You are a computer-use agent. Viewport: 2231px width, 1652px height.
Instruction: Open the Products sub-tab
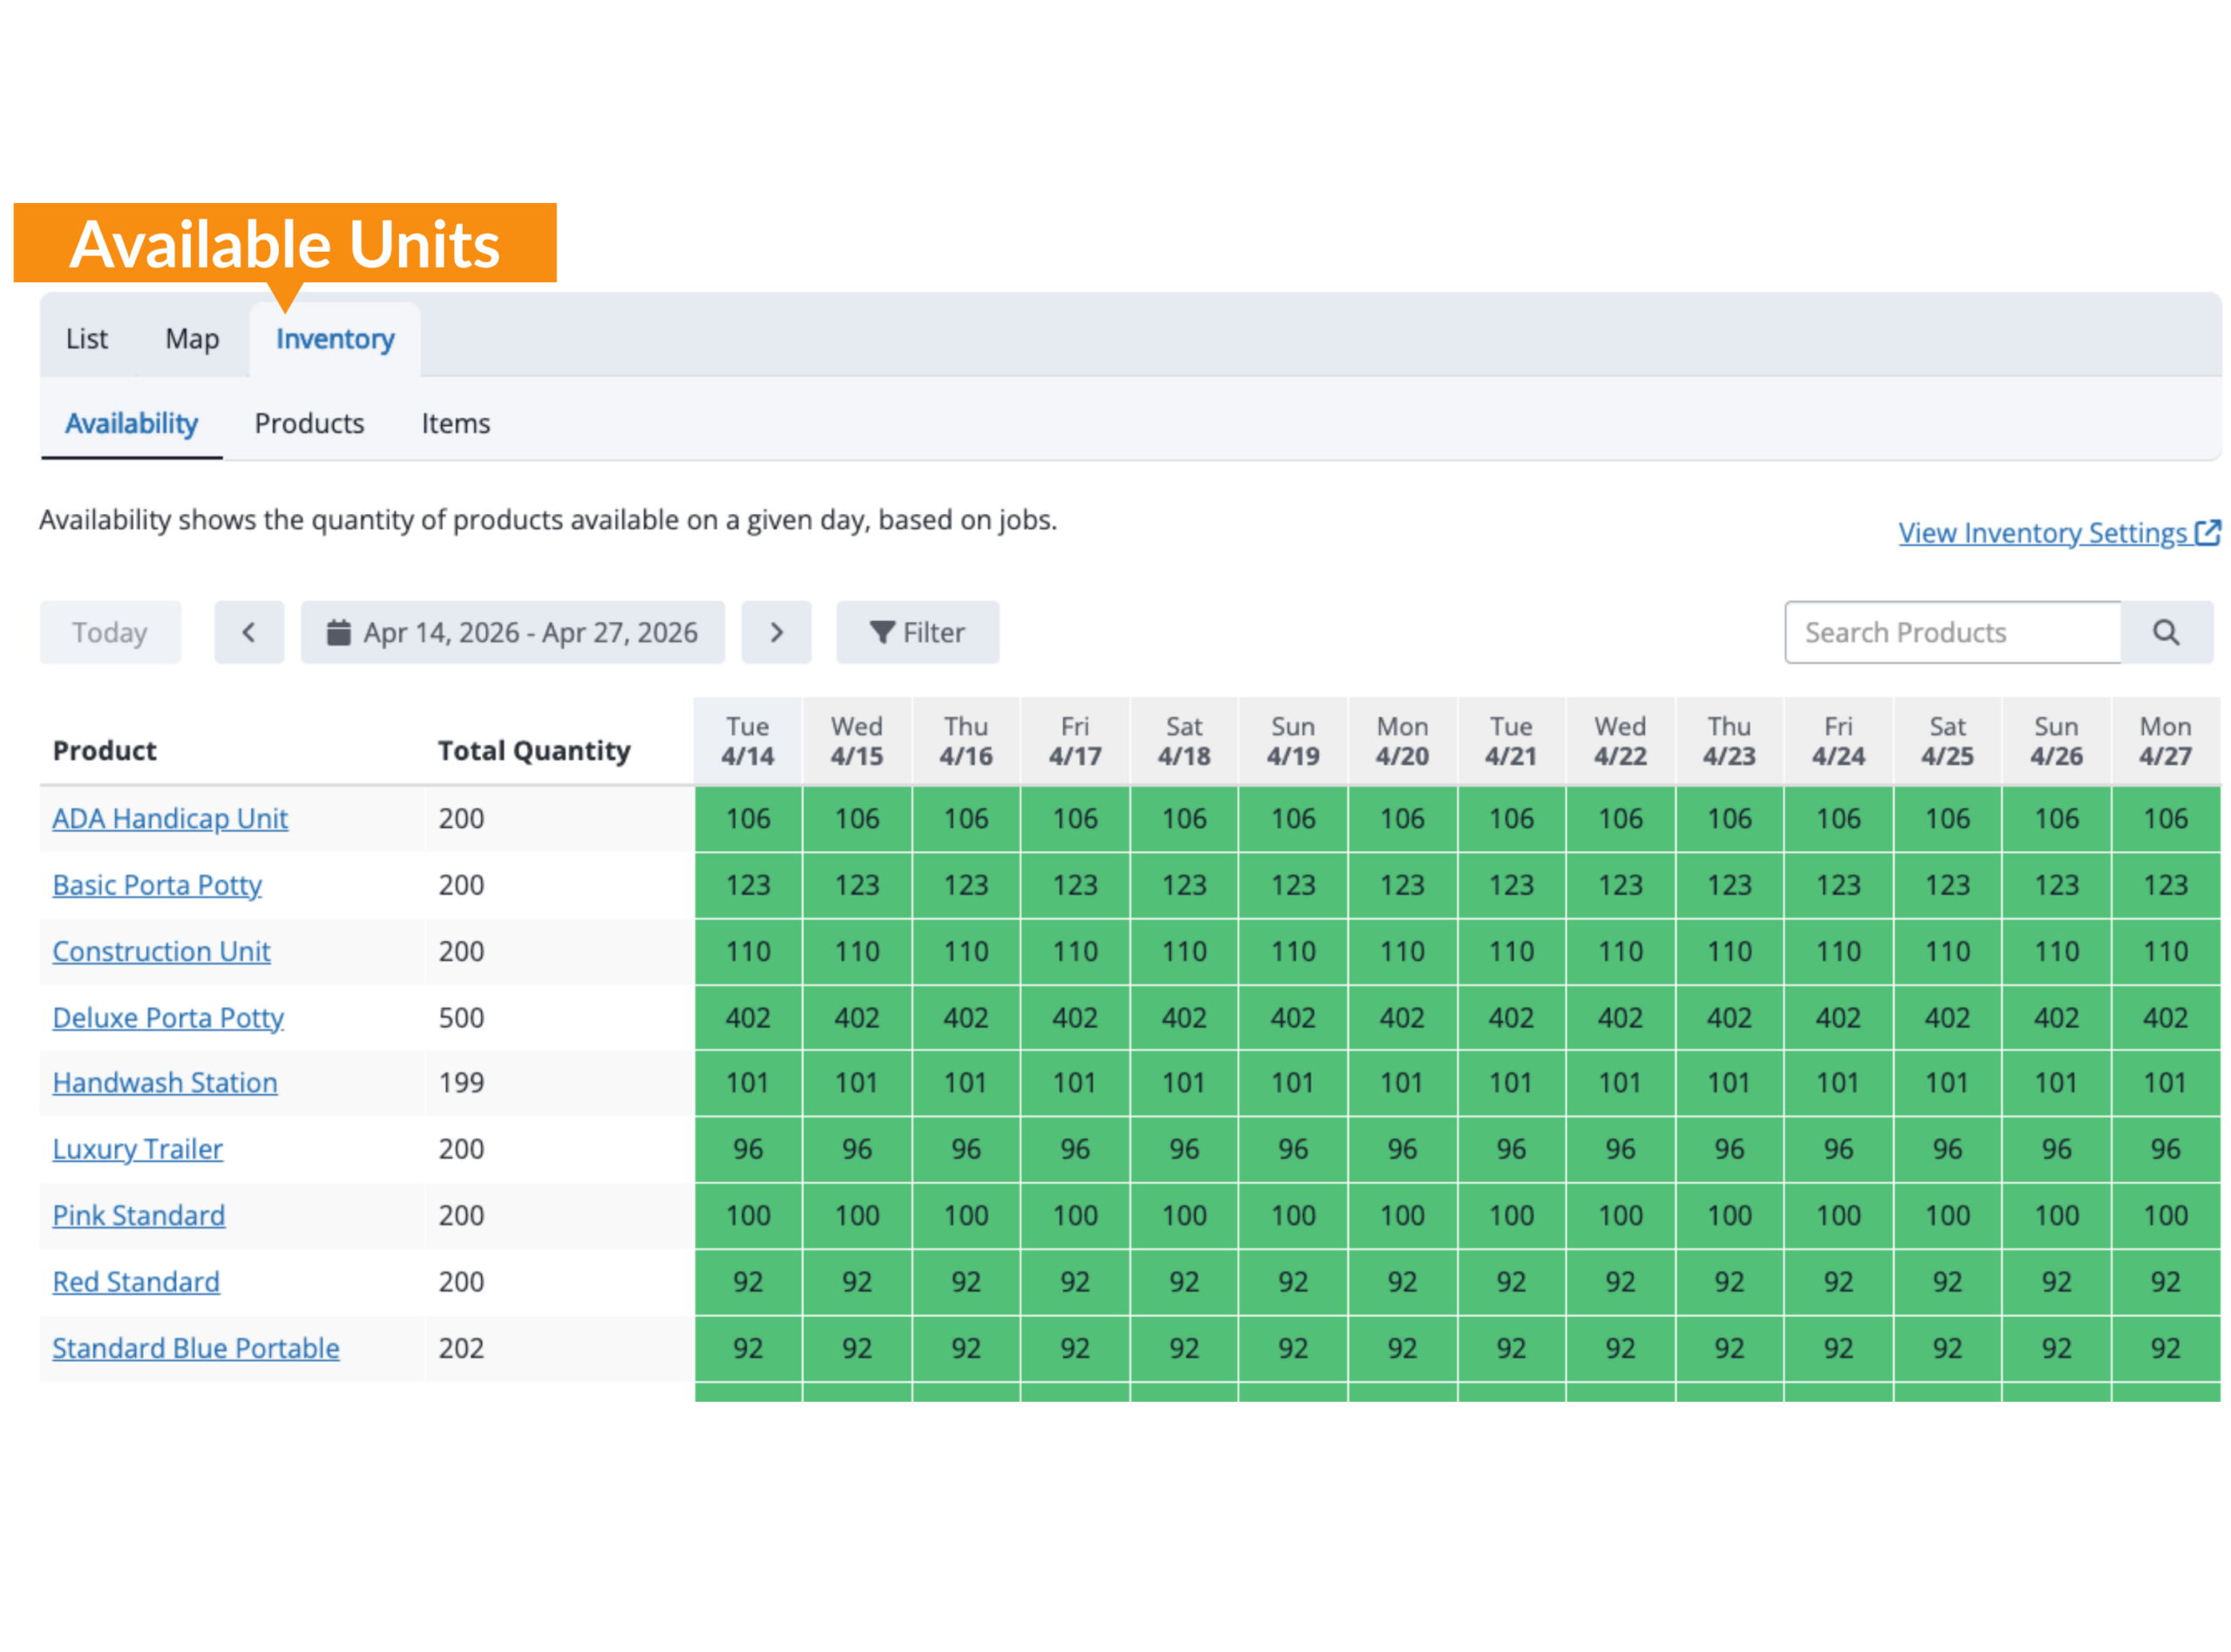click(x=309, y=423)
